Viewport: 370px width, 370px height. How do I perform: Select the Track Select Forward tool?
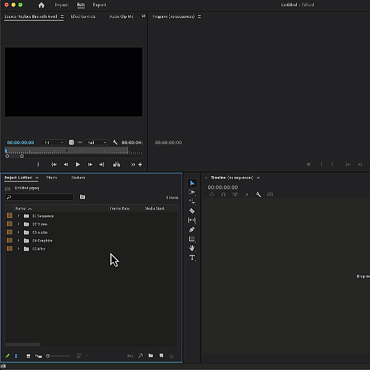192,193
